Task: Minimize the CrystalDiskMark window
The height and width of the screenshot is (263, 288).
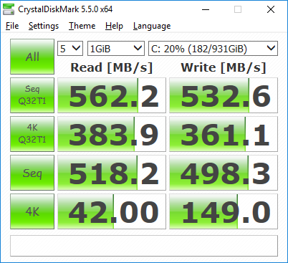Action: 206,9
